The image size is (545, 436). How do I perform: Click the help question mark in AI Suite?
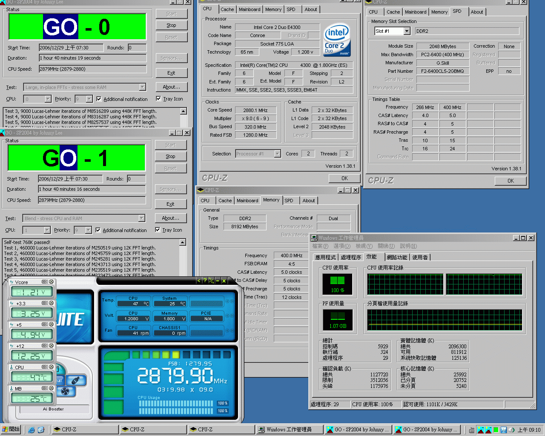tap(205, 281)
